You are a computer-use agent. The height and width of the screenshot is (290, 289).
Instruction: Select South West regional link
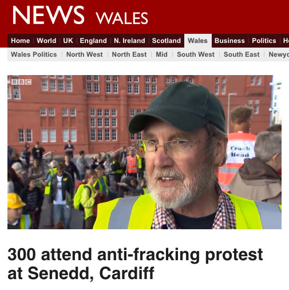(196, 54)
